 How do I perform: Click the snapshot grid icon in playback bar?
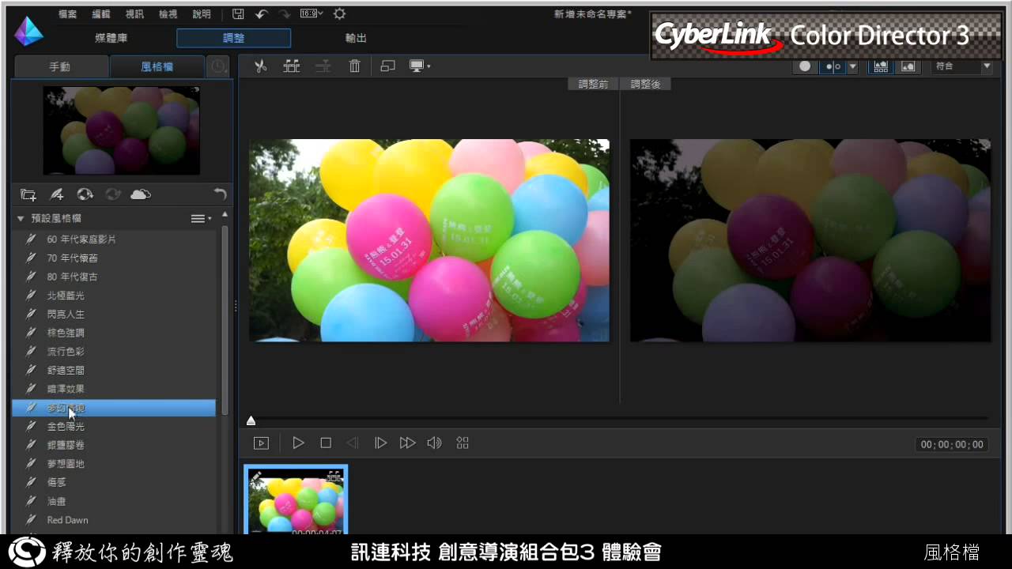[463, 443]
